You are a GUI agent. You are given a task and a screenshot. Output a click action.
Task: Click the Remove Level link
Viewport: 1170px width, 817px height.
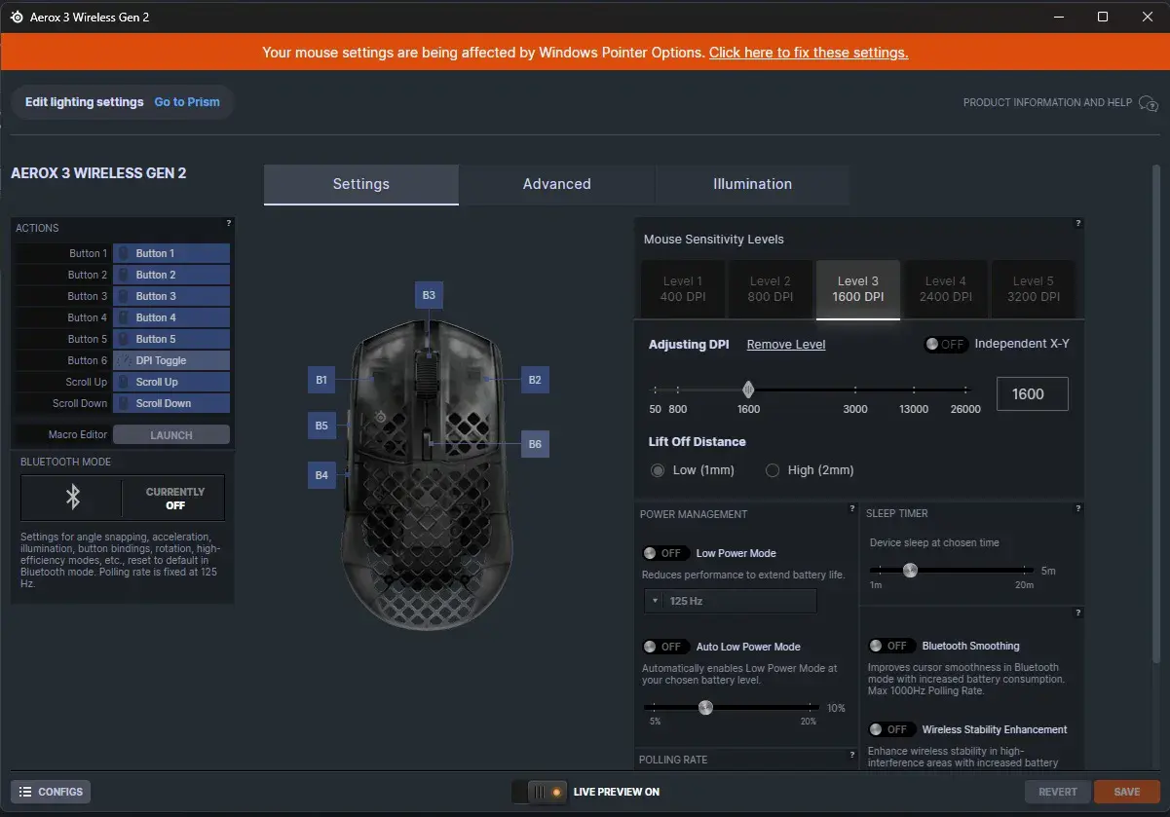[786, 345]
